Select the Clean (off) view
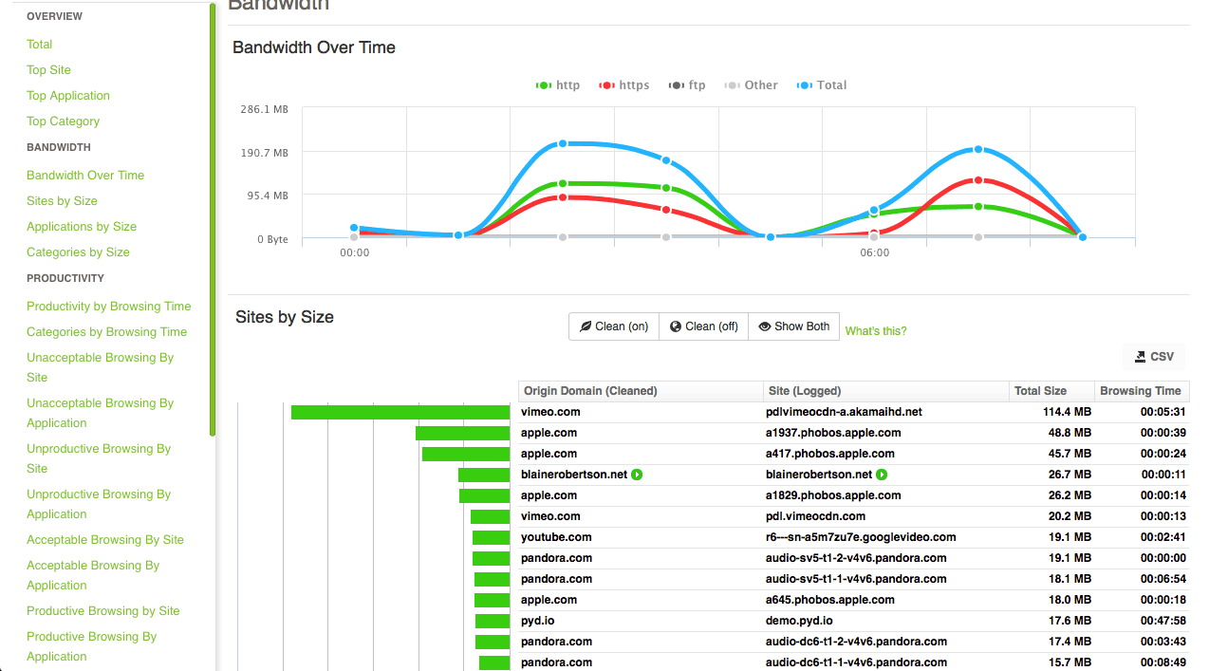This screenshot has height=671, width=1209. click(x=703, y=326)
